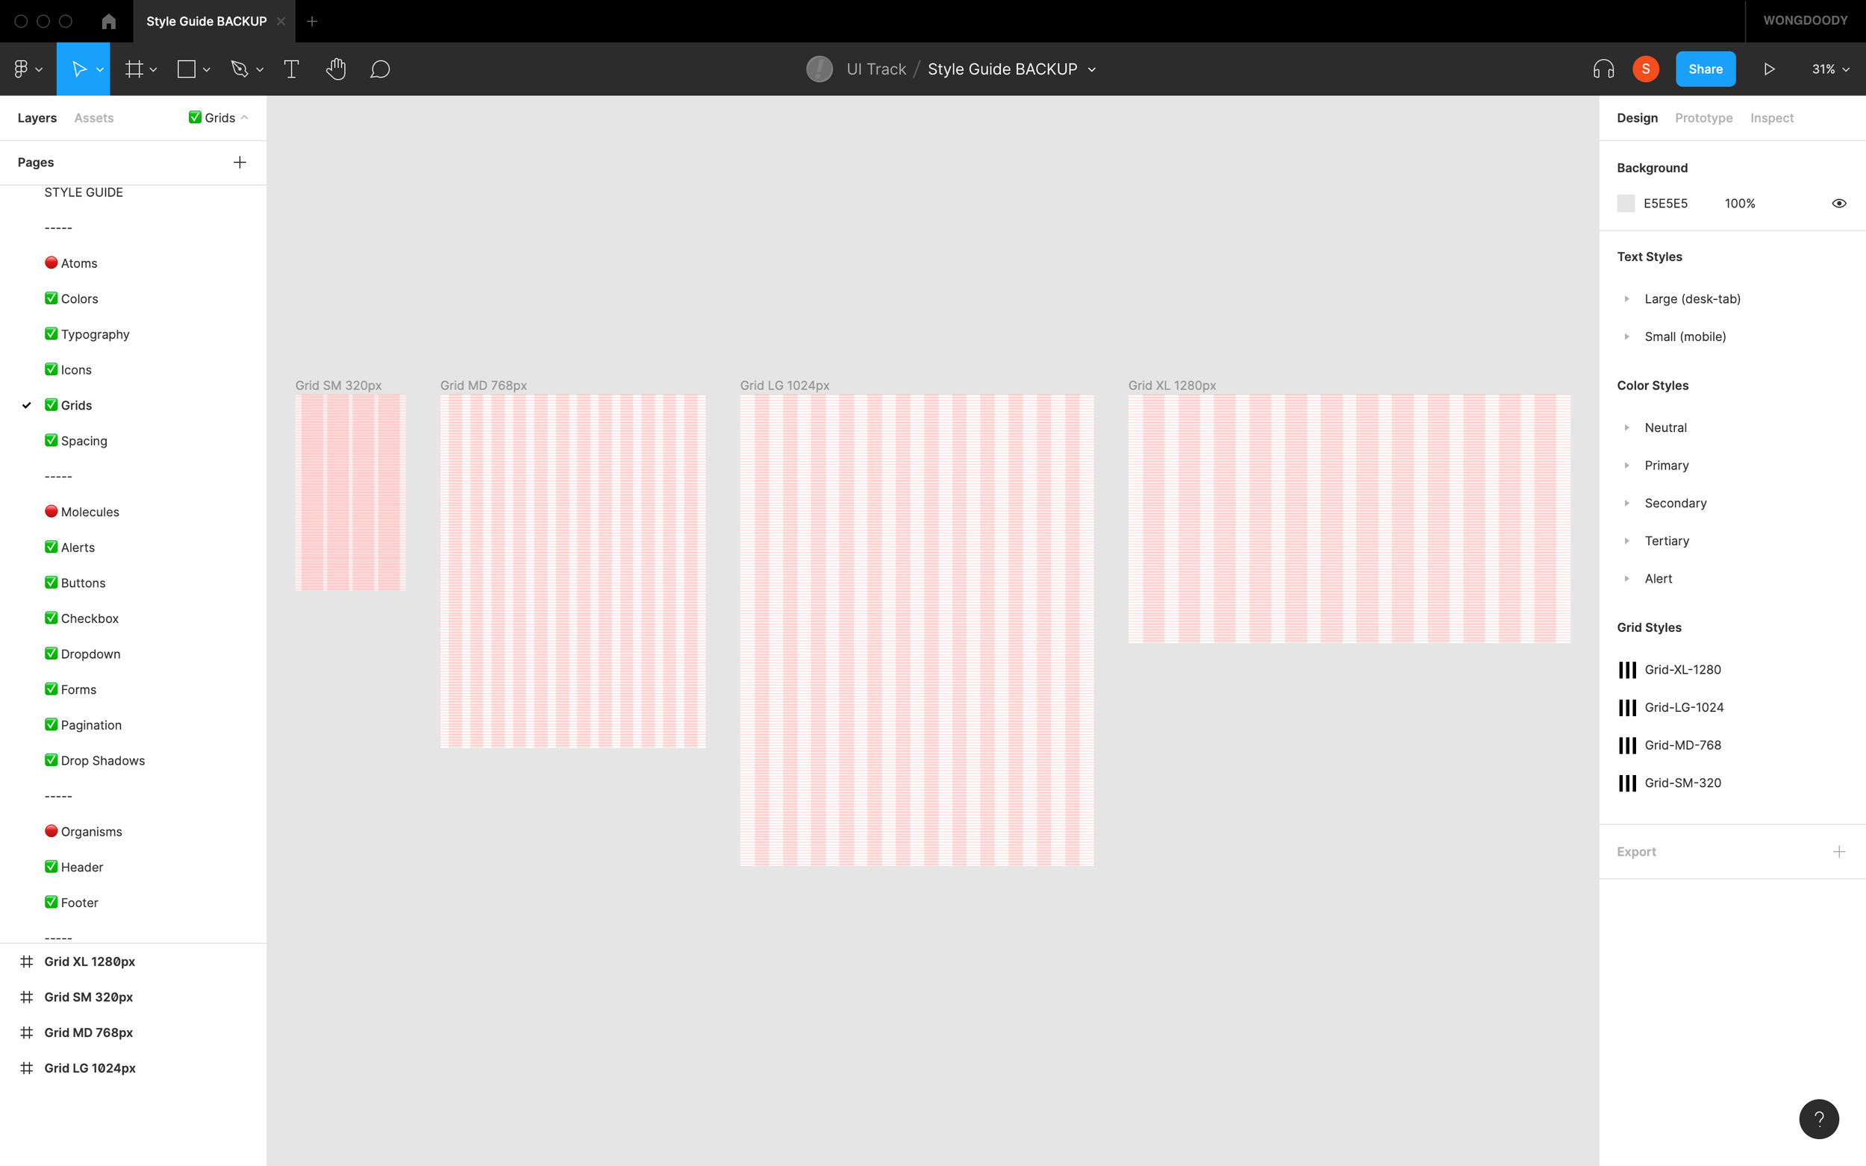Open the comment tool
Screen dimensions: 1866x1166
tap(379, 69)
